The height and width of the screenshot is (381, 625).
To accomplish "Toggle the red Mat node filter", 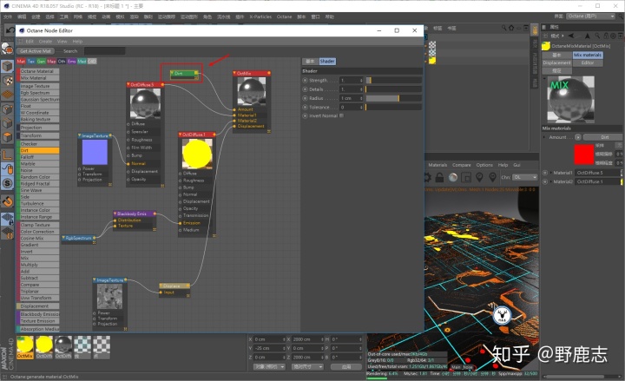I will click(21, 62).
